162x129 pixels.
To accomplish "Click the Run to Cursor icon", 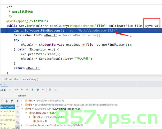I will (x=43, y=90).
